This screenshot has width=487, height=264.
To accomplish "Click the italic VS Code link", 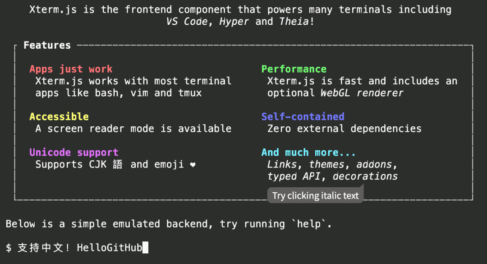I will (x=187, y=22).
